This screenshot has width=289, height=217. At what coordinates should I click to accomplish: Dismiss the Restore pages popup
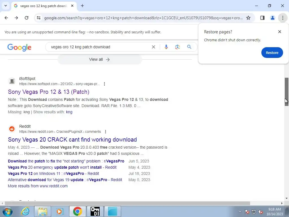[x=280, y=32]
